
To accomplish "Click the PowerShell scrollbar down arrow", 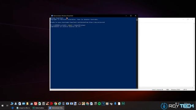I will [137, 88].
